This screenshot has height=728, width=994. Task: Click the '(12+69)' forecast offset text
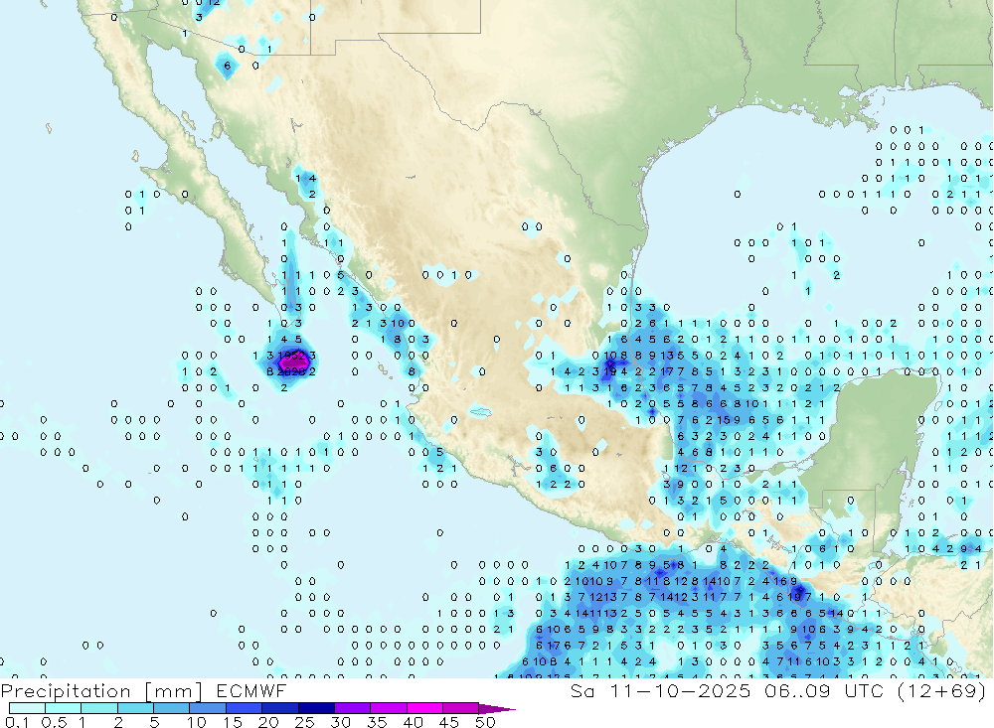tap(941, 690)
